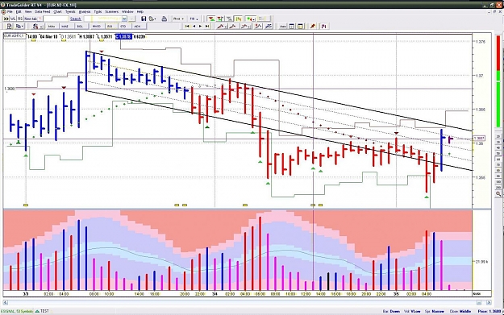This screenshot has height=315, width=504.
Task: Open the Chart menu
Action: coord(57,11)
